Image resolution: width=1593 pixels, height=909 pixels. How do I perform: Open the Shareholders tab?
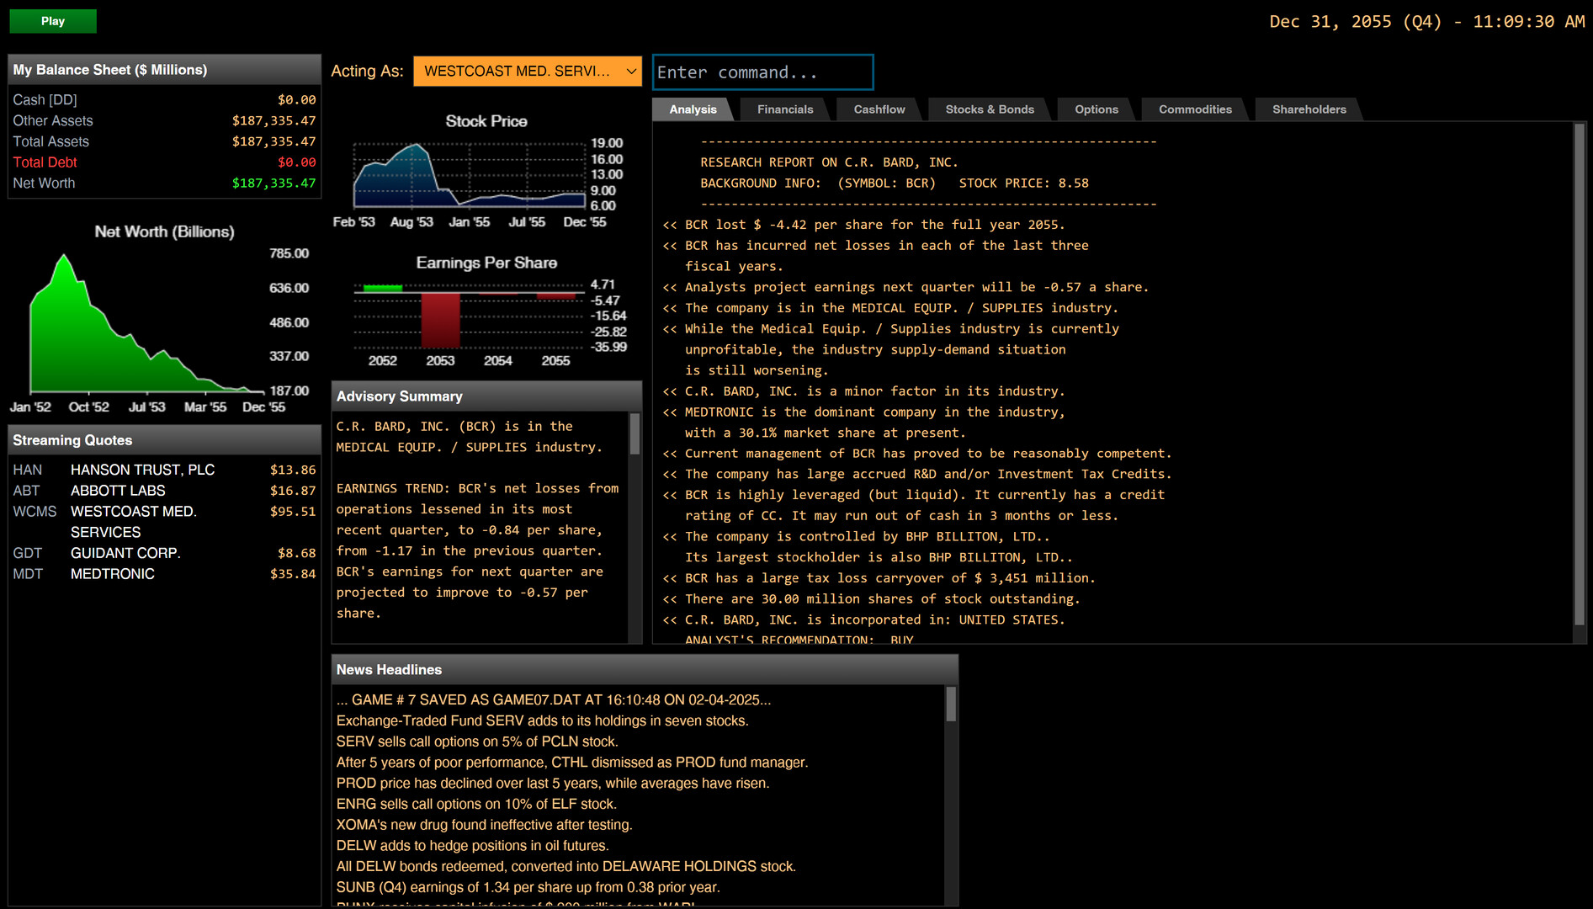pos(1309,109)
